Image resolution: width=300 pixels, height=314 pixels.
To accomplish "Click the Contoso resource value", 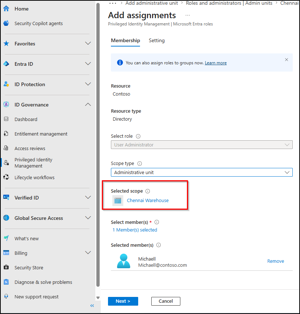I will [x=121, y=94].
